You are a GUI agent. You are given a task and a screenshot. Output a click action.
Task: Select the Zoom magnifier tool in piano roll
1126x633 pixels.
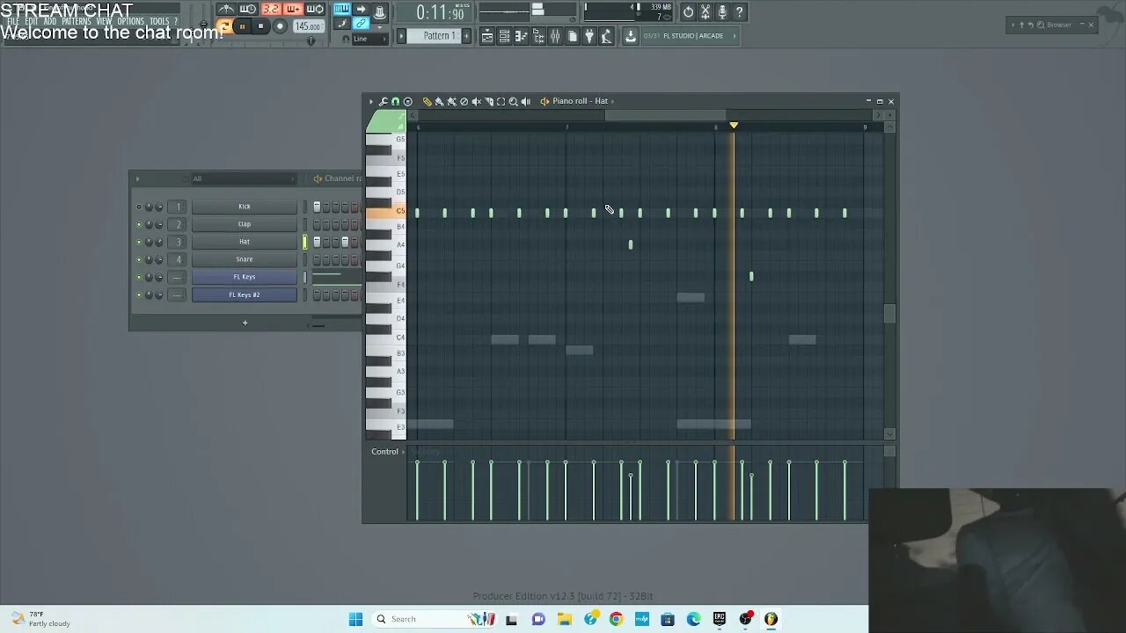[514, 101]
